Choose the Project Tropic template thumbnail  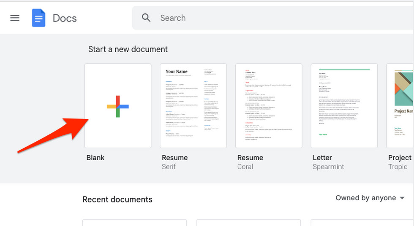pyautogui.click(x=400, y=105)
